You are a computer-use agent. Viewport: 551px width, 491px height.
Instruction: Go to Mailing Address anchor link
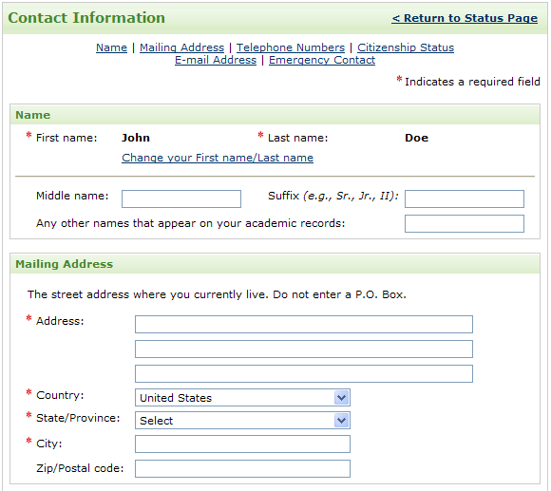[181, 47]
